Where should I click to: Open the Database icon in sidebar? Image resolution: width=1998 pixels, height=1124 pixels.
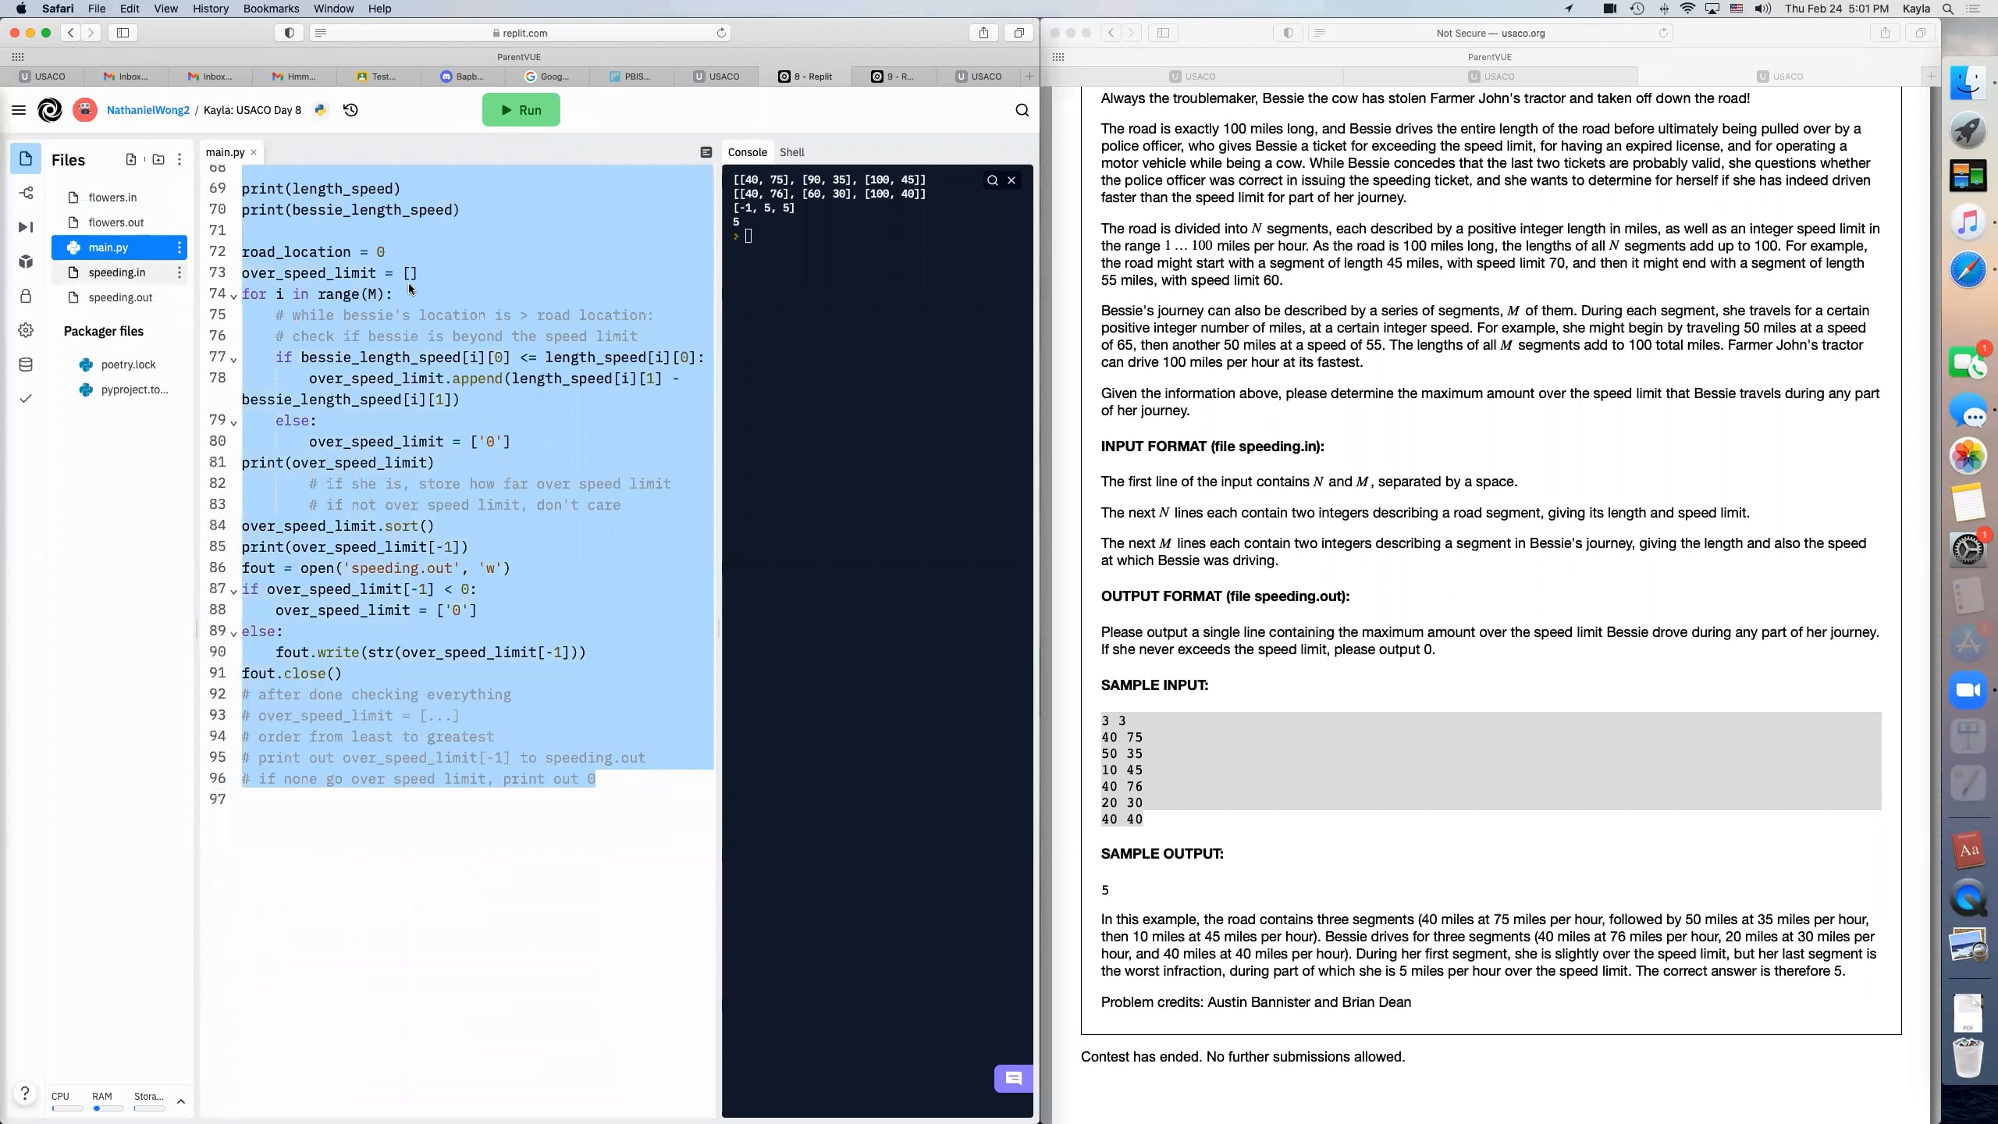26,365
